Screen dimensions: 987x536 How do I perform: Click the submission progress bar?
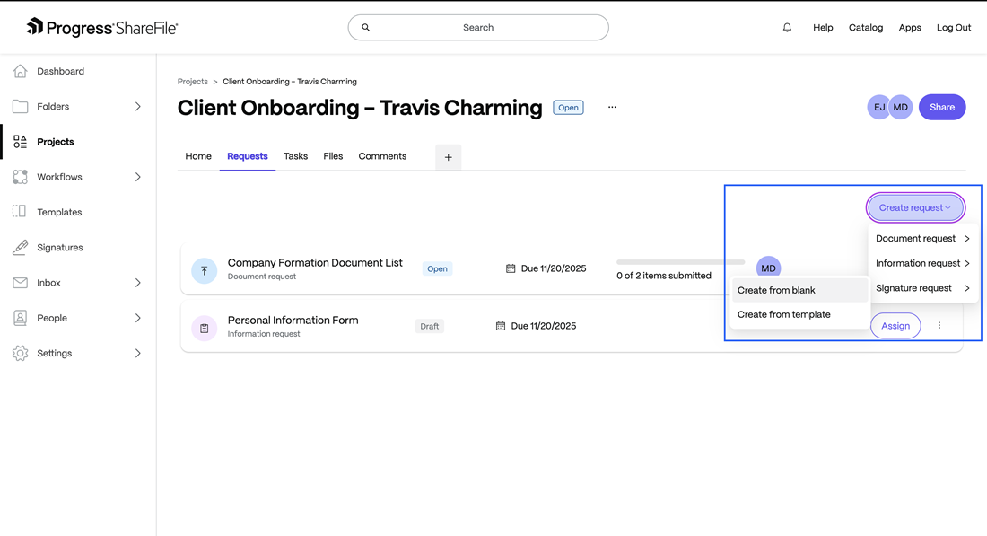tap(680, 262)
